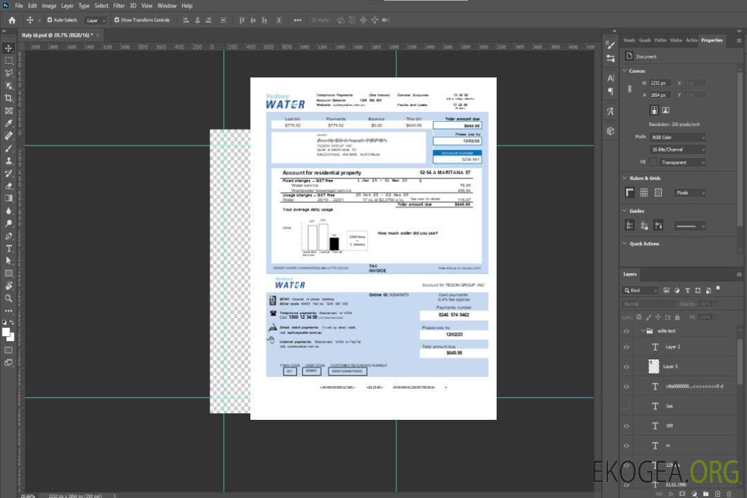Pick the Eyedropper tool
Image resolution: width=747 pixels, height=498 pixels.
tap(9, 123)
